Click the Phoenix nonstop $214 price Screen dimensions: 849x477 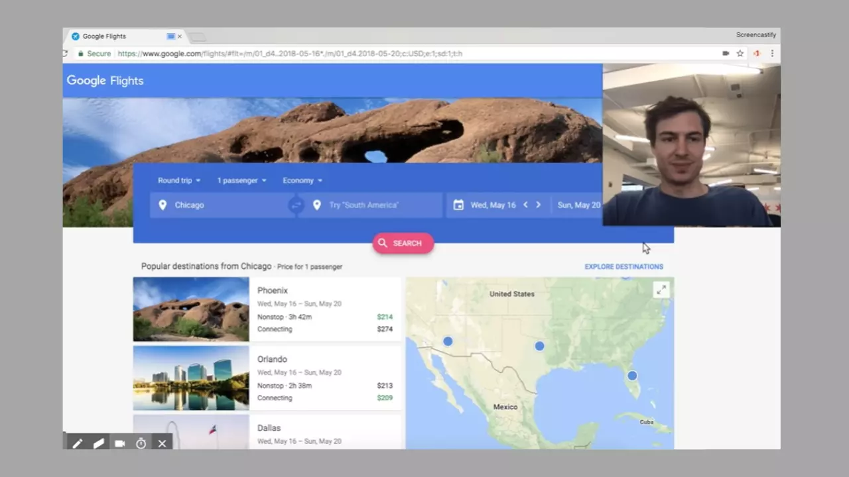pyautogui.click(x=385, y=317)
